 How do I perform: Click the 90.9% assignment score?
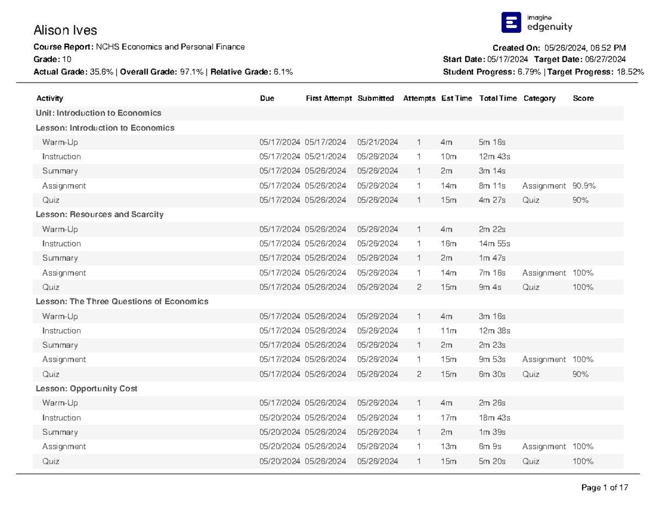coord(584,186)
